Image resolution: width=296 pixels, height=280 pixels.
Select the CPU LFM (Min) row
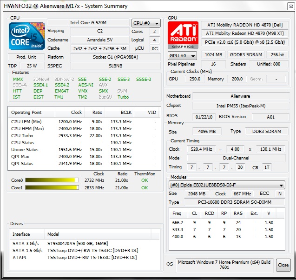pos(84,122)
